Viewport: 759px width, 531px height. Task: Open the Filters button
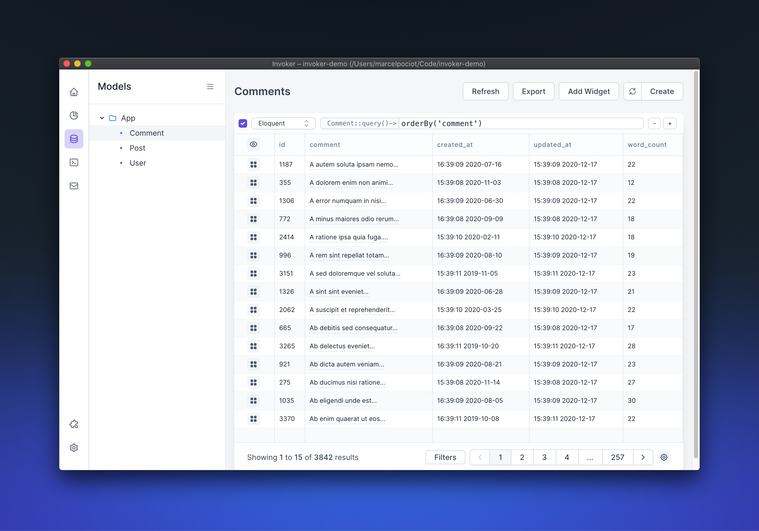[x=445, y=457]
